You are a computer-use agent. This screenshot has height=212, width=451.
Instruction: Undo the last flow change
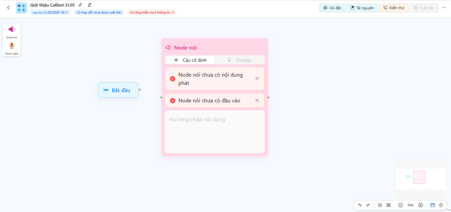coord(360,205)
